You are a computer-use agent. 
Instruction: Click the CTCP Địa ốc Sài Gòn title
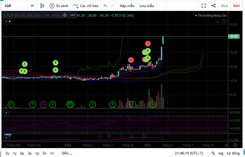(32, 15)
